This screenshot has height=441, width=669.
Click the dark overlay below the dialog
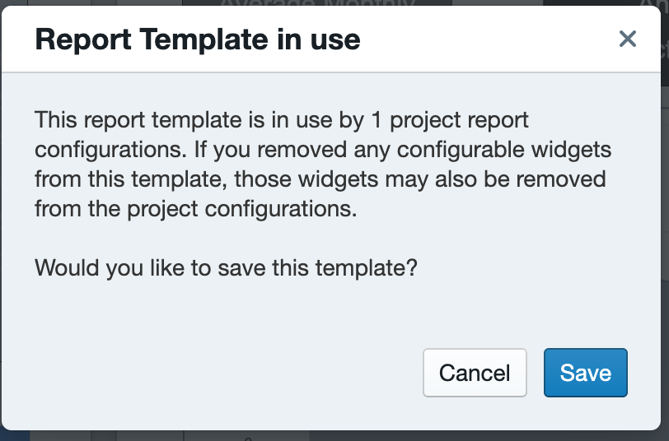(x=334, y=436)
